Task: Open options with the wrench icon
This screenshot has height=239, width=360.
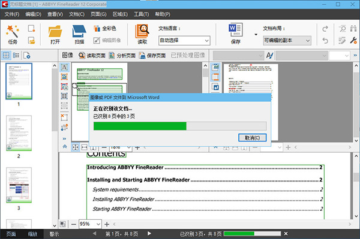Action: pos(353,41)
